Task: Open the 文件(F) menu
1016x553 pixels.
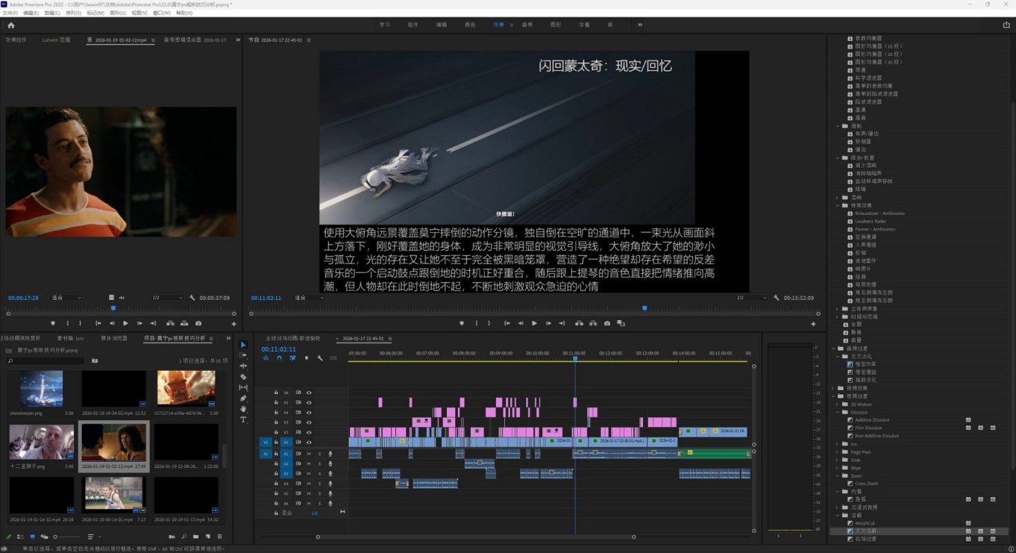Action: pyautogui.click(x=10, y=13)
